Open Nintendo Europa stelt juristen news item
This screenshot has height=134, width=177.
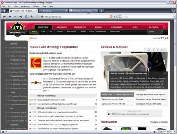[60, 116]
